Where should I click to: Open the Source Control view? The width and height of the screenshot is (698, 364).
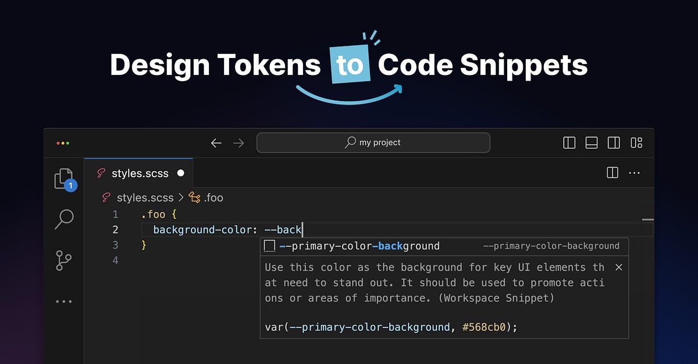(63, 260)
